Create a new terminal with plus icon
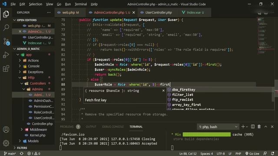The image size is (278, 156). (243, 127)
